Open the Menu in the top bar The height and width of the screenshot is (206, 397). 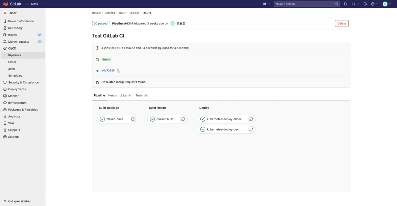click(32, 4)
